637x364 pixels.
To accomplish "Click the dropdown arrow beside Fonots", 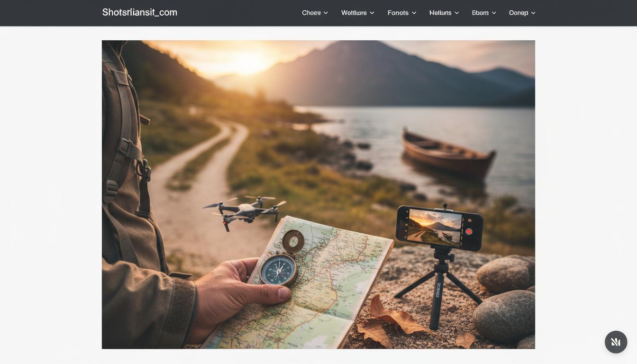I will pyautogui.click(x=414, y=13).
